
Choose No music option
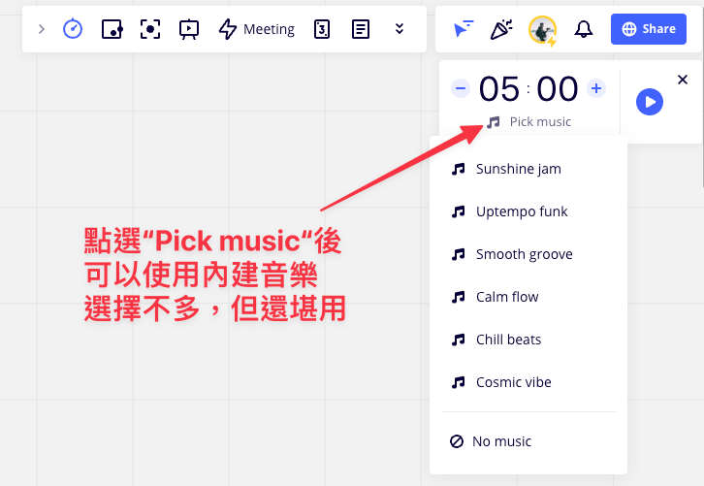pos(501,441)
